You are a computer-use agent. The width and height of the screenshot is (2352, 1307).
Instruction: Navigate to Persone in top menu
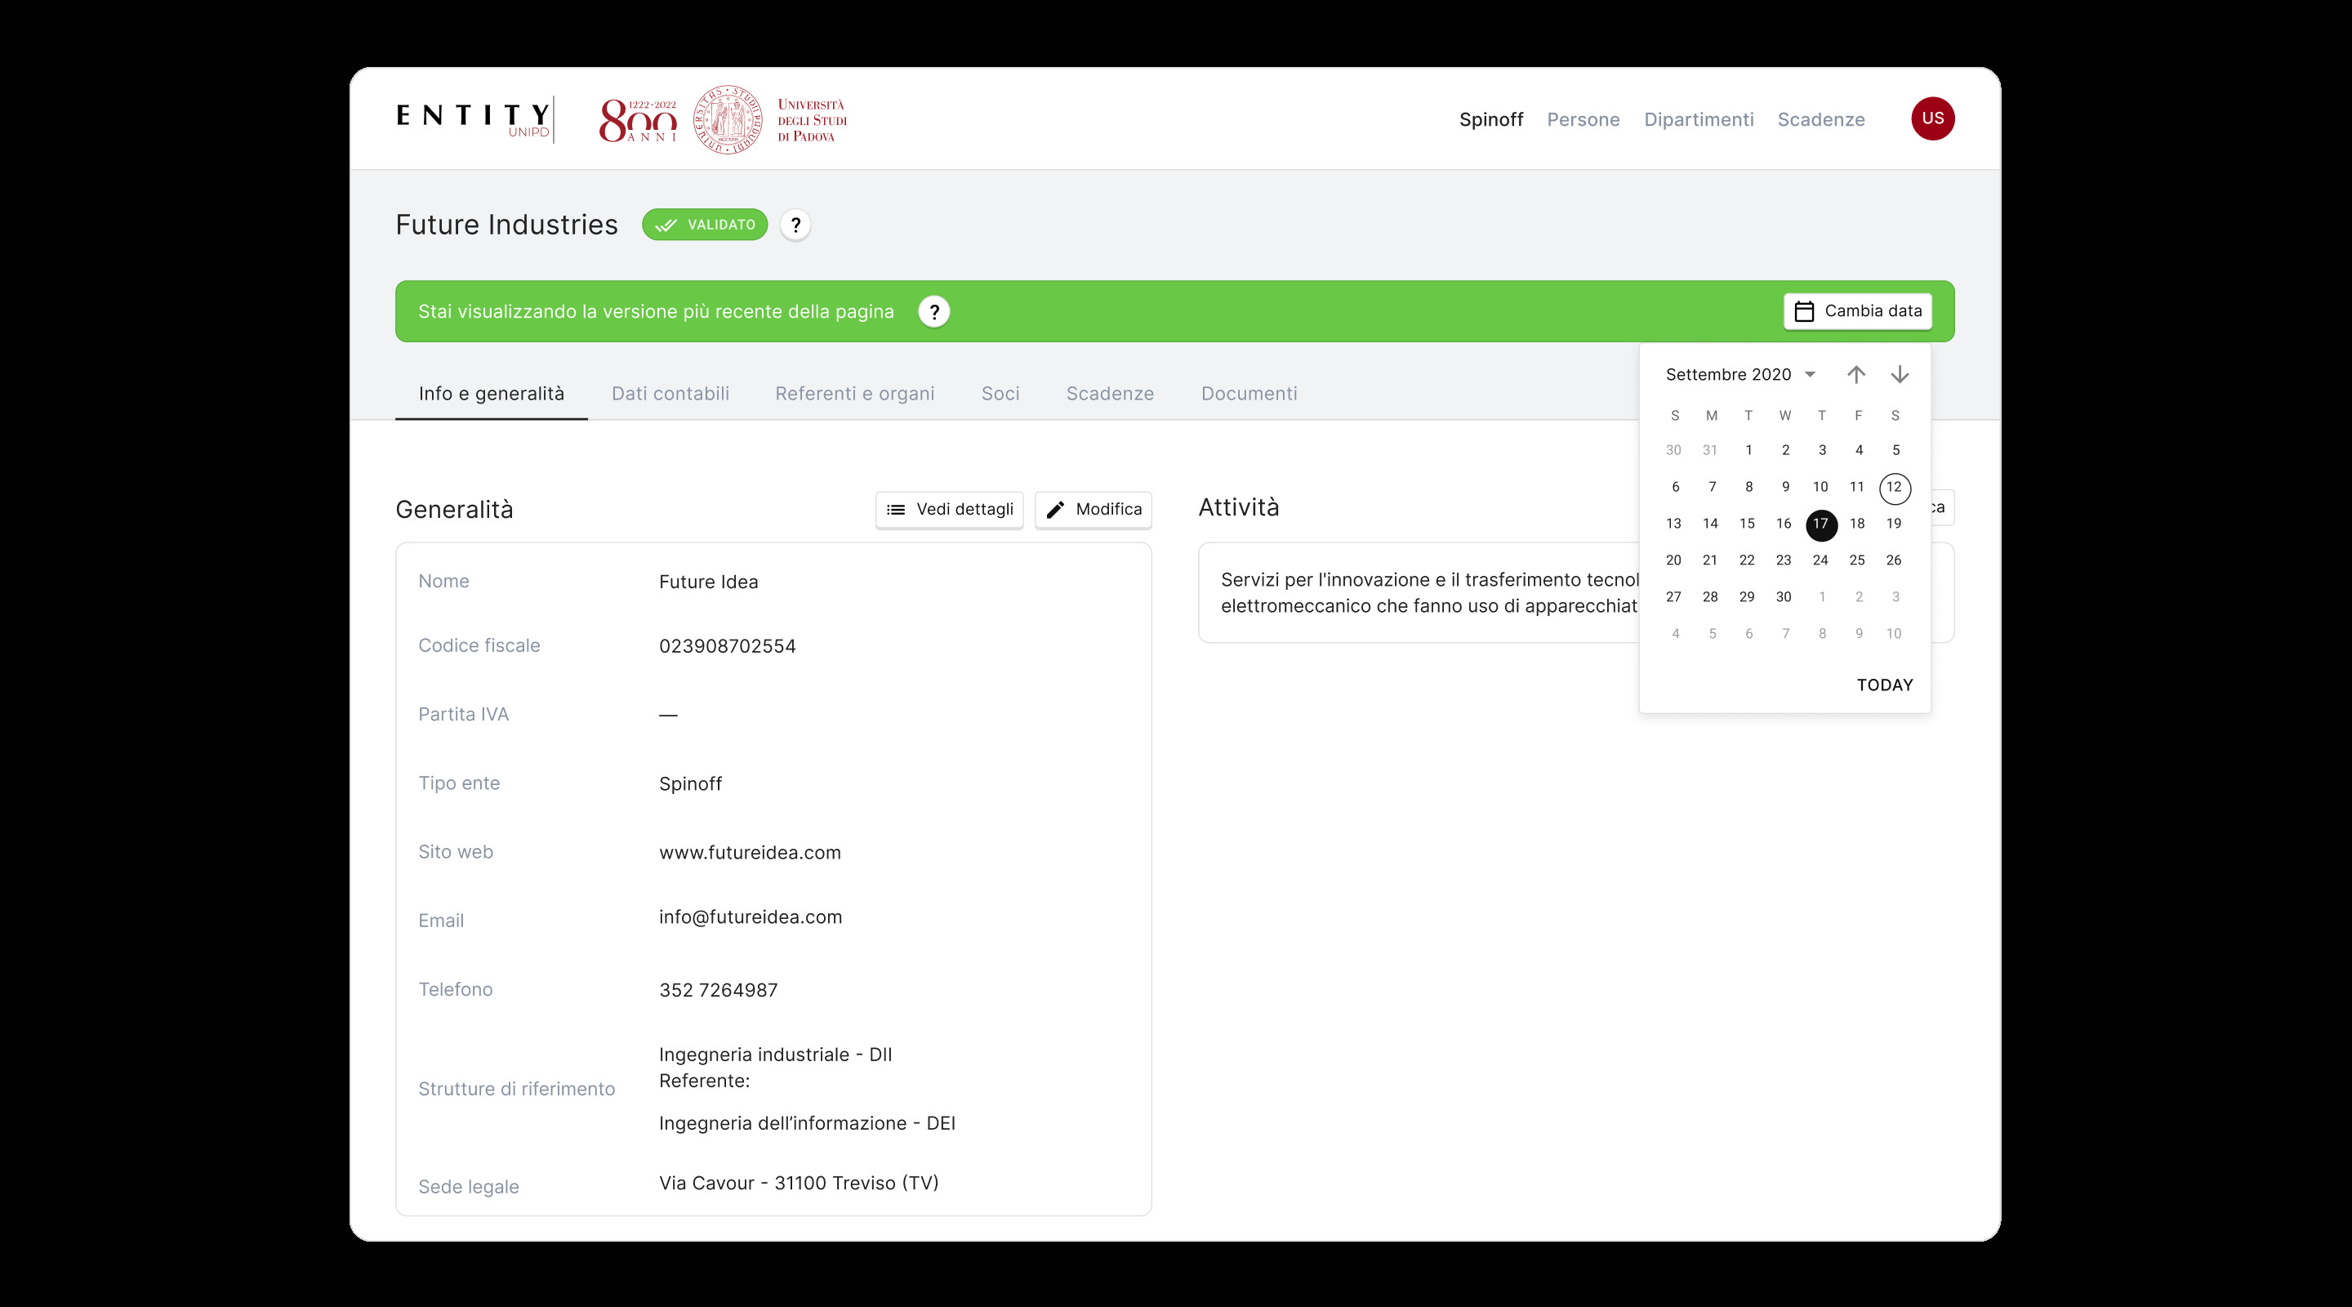point(1583,119)
